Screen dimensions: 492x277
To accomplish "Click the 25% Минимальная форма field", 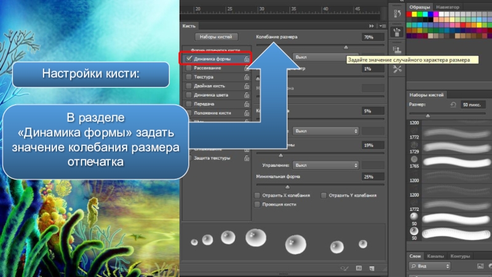I will pyautogui.click(x=373, y=177).
